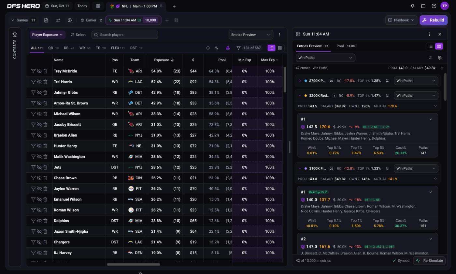Viewport: 456px width, 274px height.
Task: Hide Michael Wilson with eye-slash icon
Action: 39,114
